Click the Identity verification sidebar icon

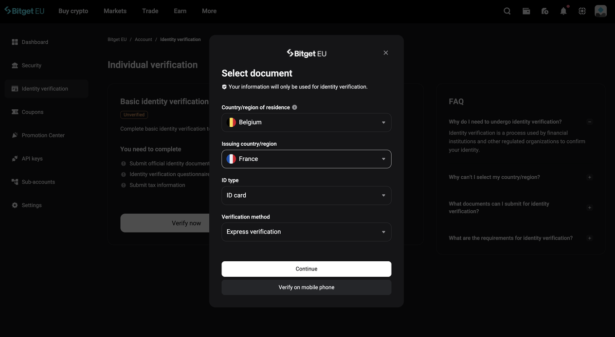tap(15, 89)
